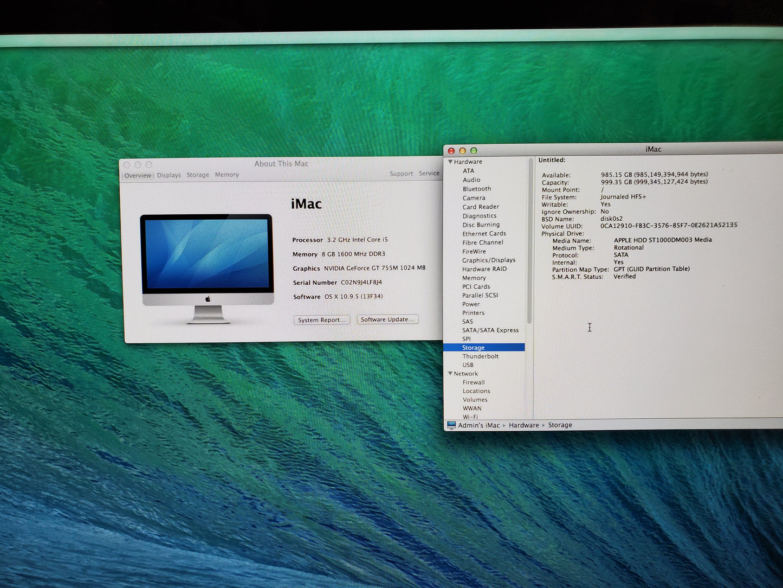Screen dimensions: 783x588
Task: Choose Bluetooth from the hardware list
Action: [x=476, y=189]
